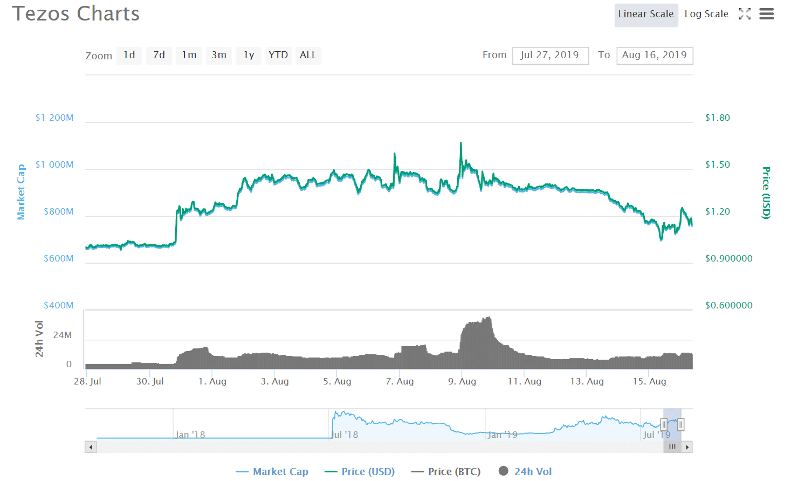Choose the YTD zoom range
This screenshot has height=481, width=791.
pos(278,55)
